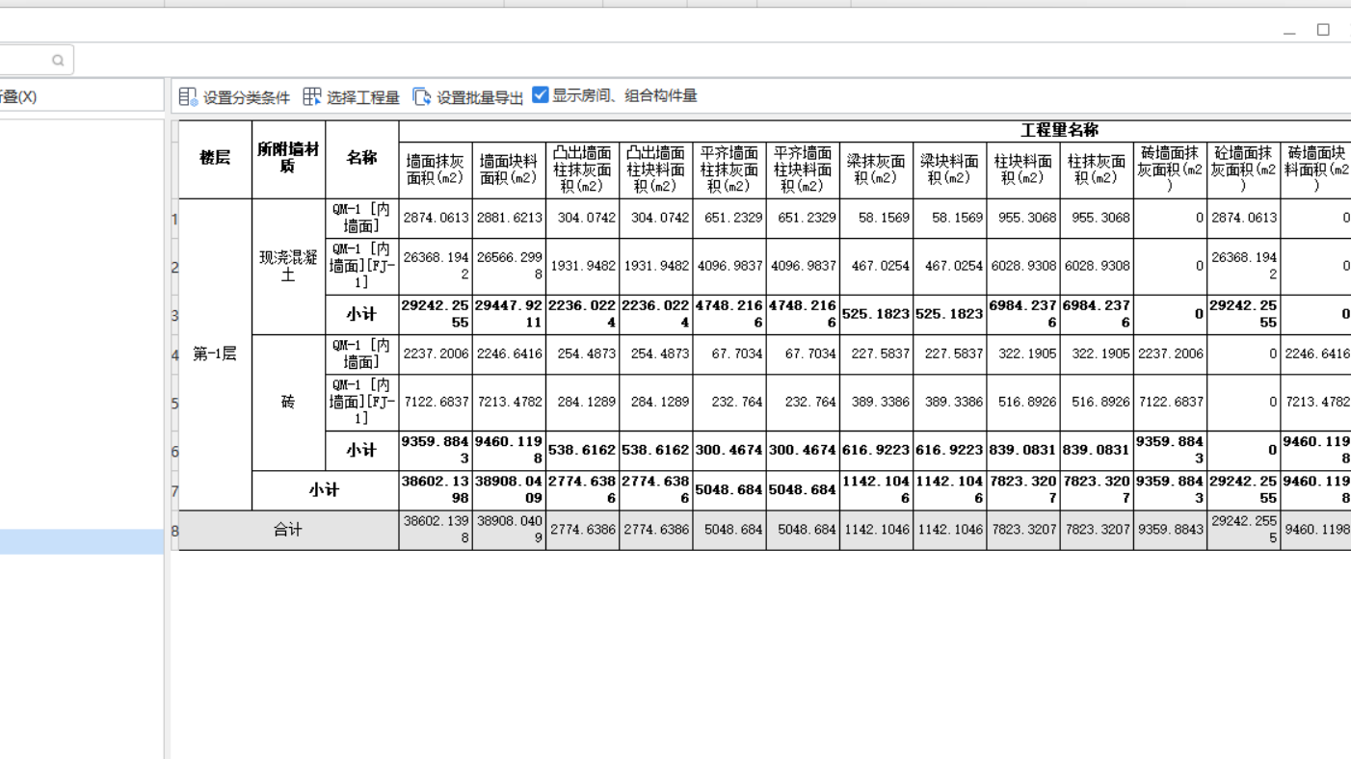Select the 柱块料面积(m2) column header
Image resolution: width=1351 pixels, height=759 pixels.
pyautogui.click(x=1022, y=170)
